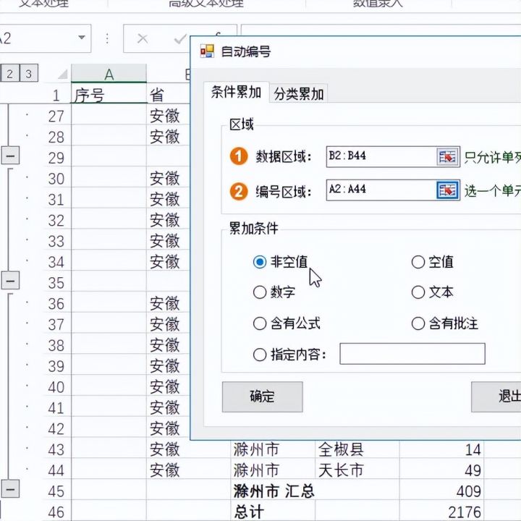This screenshot has height=521, width=521.
Task: Click the 总计 cell
Action: (273, 511)
